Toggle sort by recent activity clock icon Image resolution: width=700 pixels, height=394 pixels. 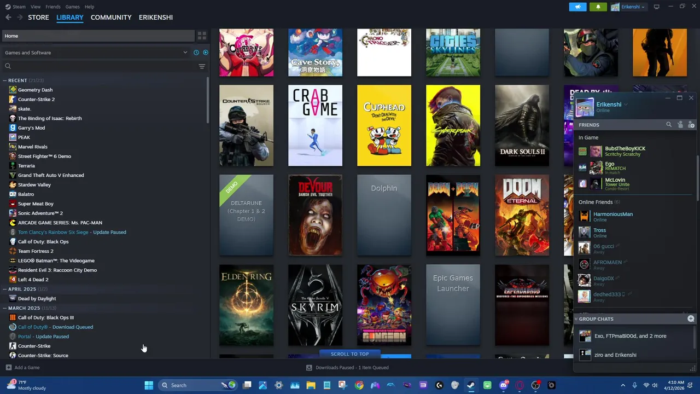click(196, 53)
